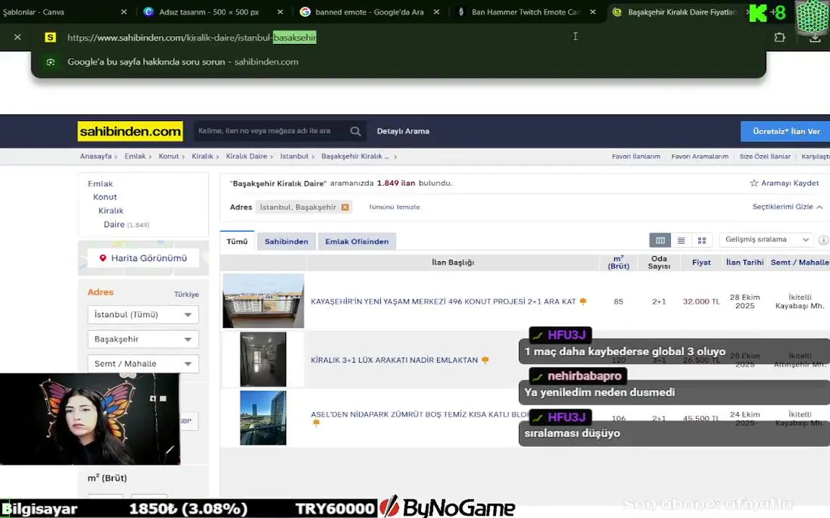Click the Aramayı Kaydet link
The image size is (830, 518).
(790, 183)
